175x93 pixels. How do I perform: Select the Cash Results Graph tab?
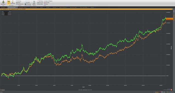[x=12, y=7]
